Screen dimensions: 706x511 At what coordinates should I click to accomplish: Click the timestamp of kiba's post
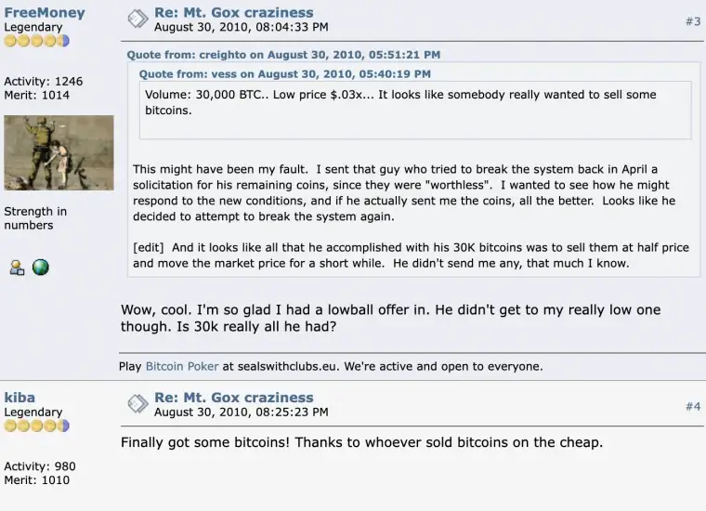click(x=241, y=413)
